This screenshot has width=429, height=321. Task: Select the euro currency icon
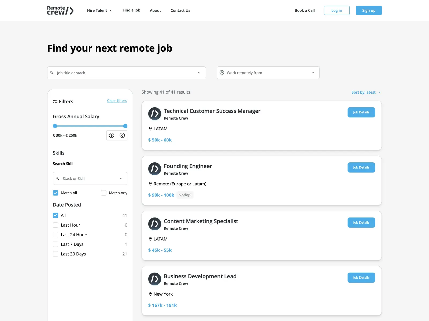click(122, 135)
